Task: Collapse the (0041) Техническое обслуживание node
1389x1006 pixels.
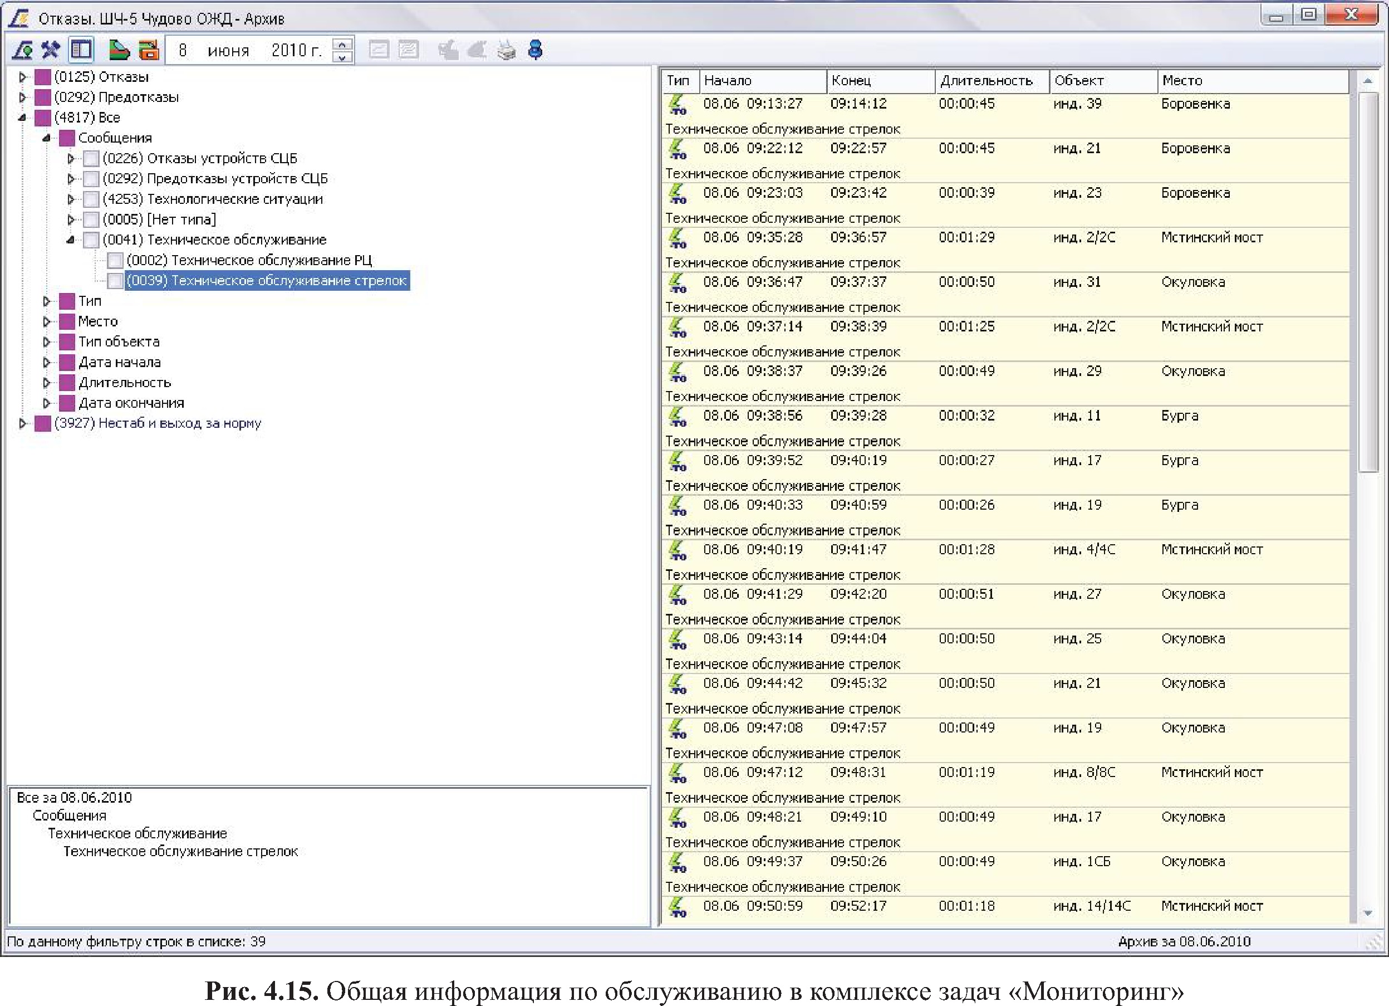Action: tap(71, 240)
